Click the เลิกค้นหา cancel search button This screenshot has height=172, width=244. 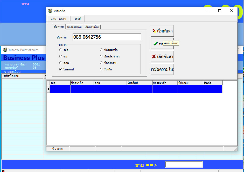tap(162, 57)
